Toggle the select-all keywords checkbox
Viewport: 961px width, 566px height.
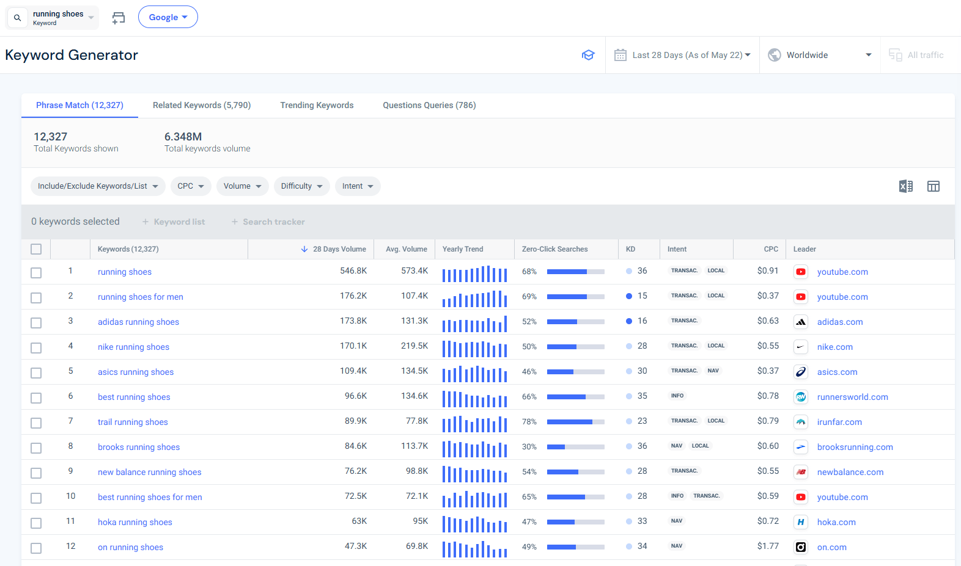point(36,249)
